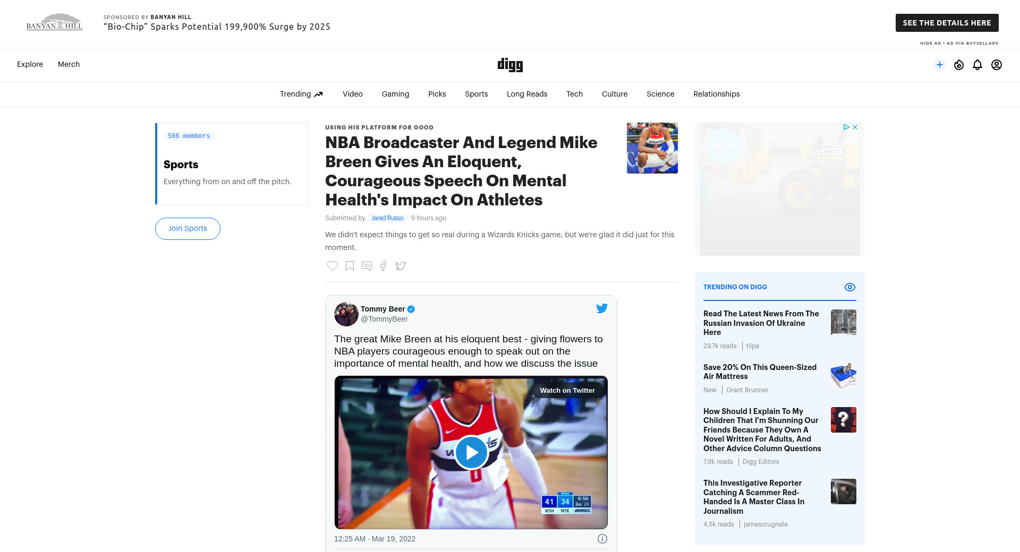Open author Grant Brunner's profile
The image size is (1020, 552).
point(747,390)
